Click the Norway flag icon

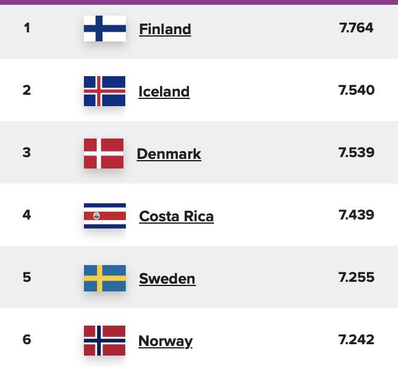pos(104,341)
